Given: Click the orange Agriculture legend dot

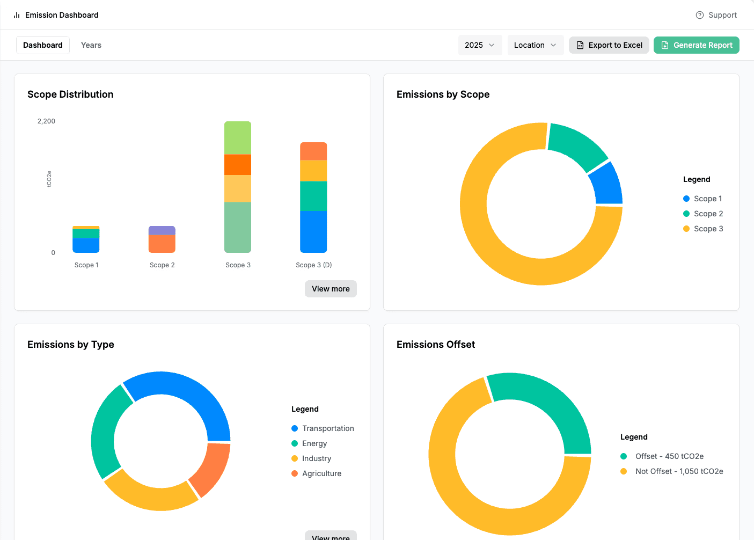Looking at the screenshot, I should pyautogui.click(x=295, y=473).
